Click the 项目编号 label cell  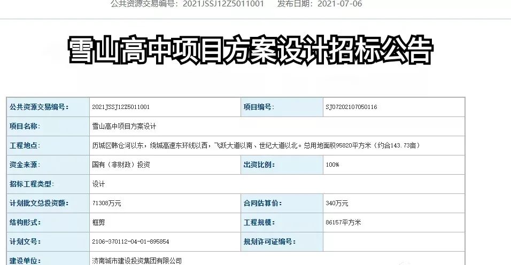(x=282, y=107)
